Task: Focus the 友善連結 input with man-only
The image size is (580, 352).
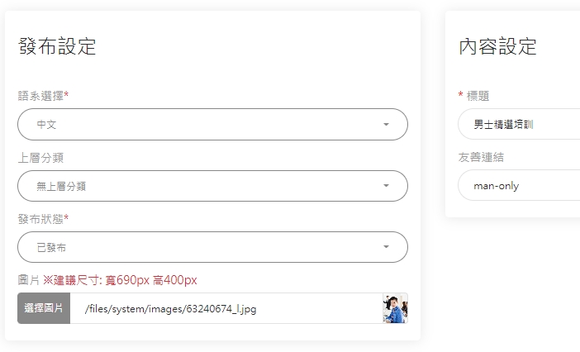Action: pos(521,186)
